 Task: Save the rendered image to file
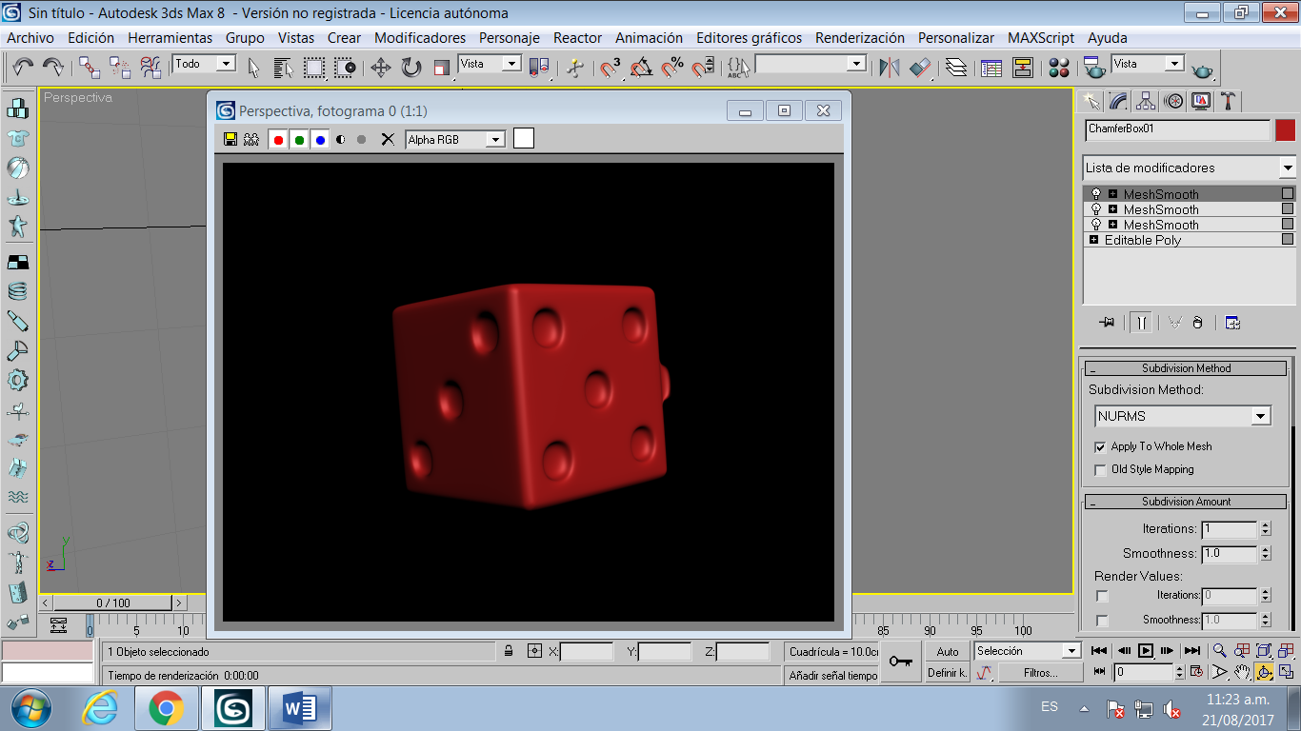coord(230,139)
